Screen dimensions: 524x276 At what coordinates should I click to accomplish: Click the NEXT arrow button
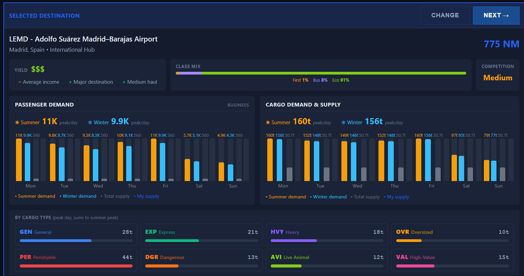click(x=496, y=15)
